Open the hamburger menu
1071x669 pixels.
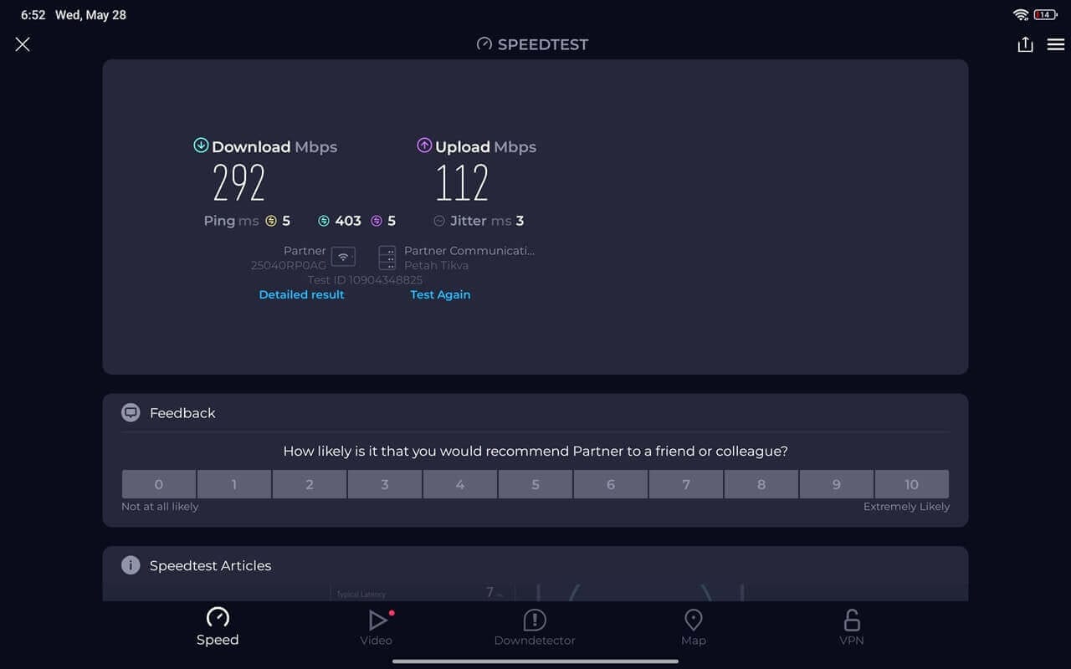point(1055,44)
